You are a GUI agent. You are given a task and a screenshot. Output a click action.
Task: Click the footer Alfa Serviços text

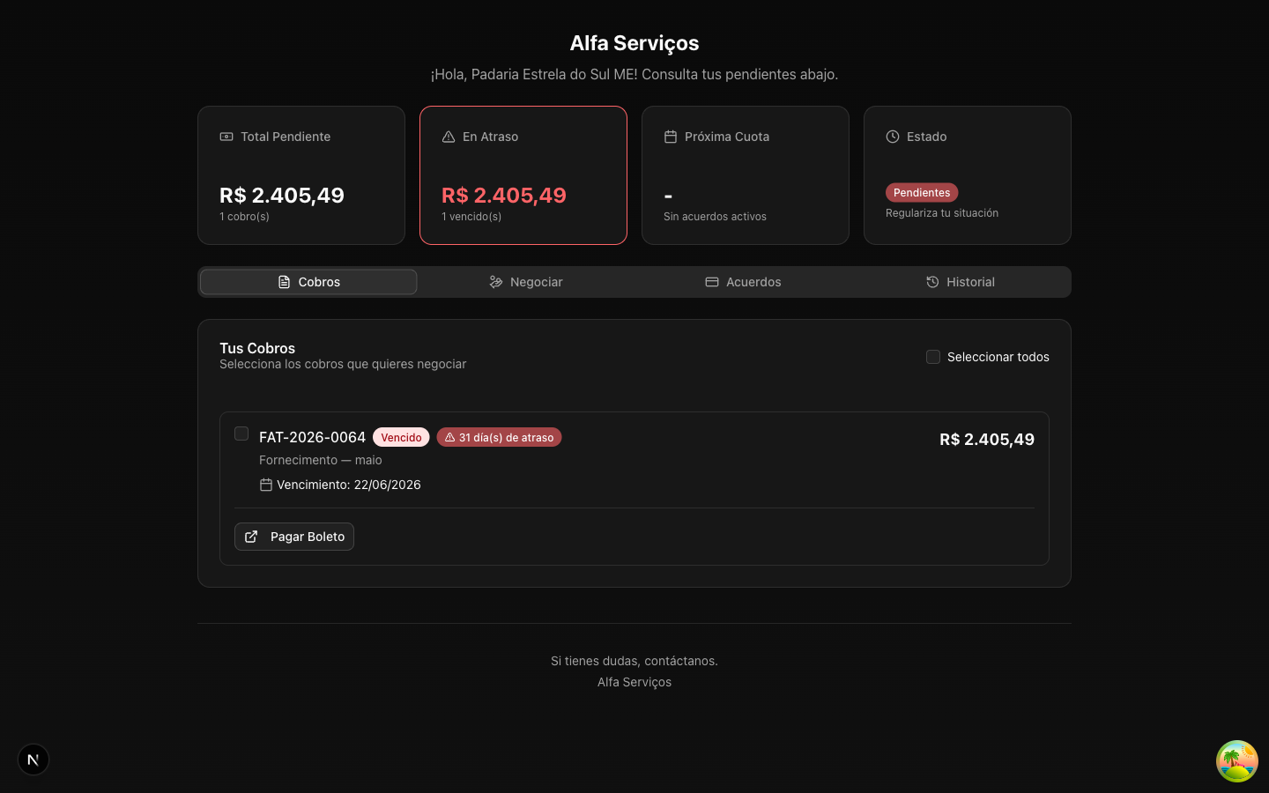click(634, 682)
